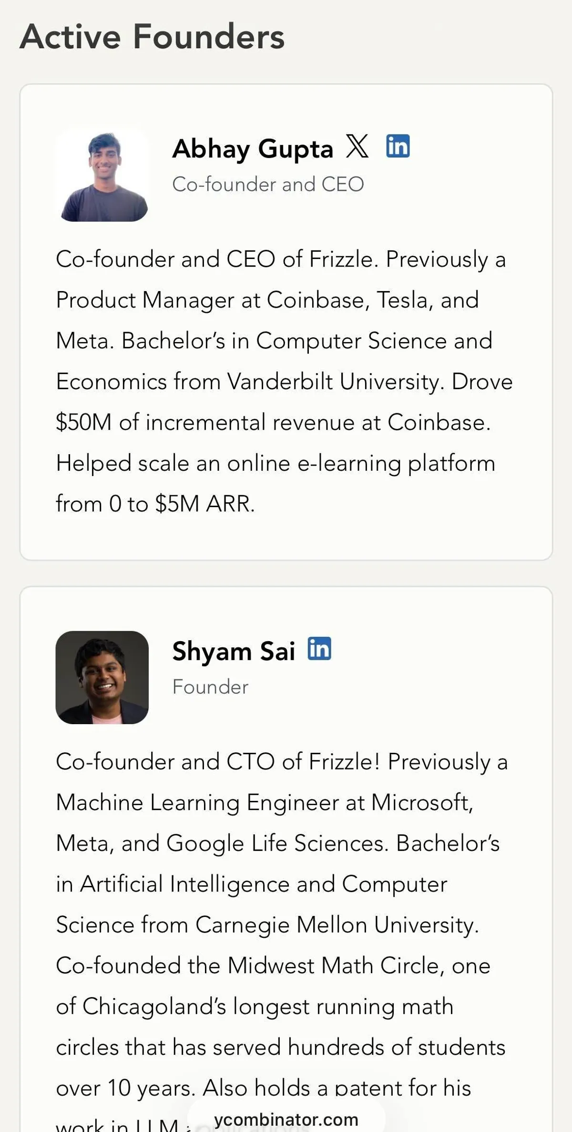Click the Abhay Gupta name heading

tap(253, 148)
